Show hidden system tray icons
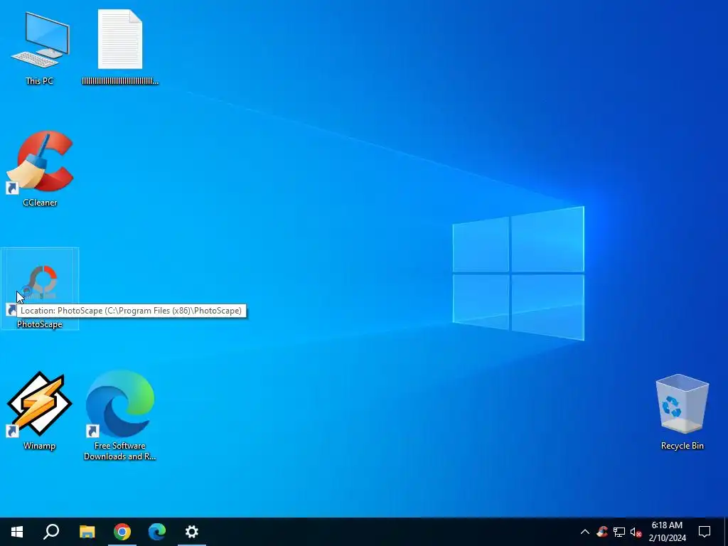The image size is (728, 546). click(585, 532)
